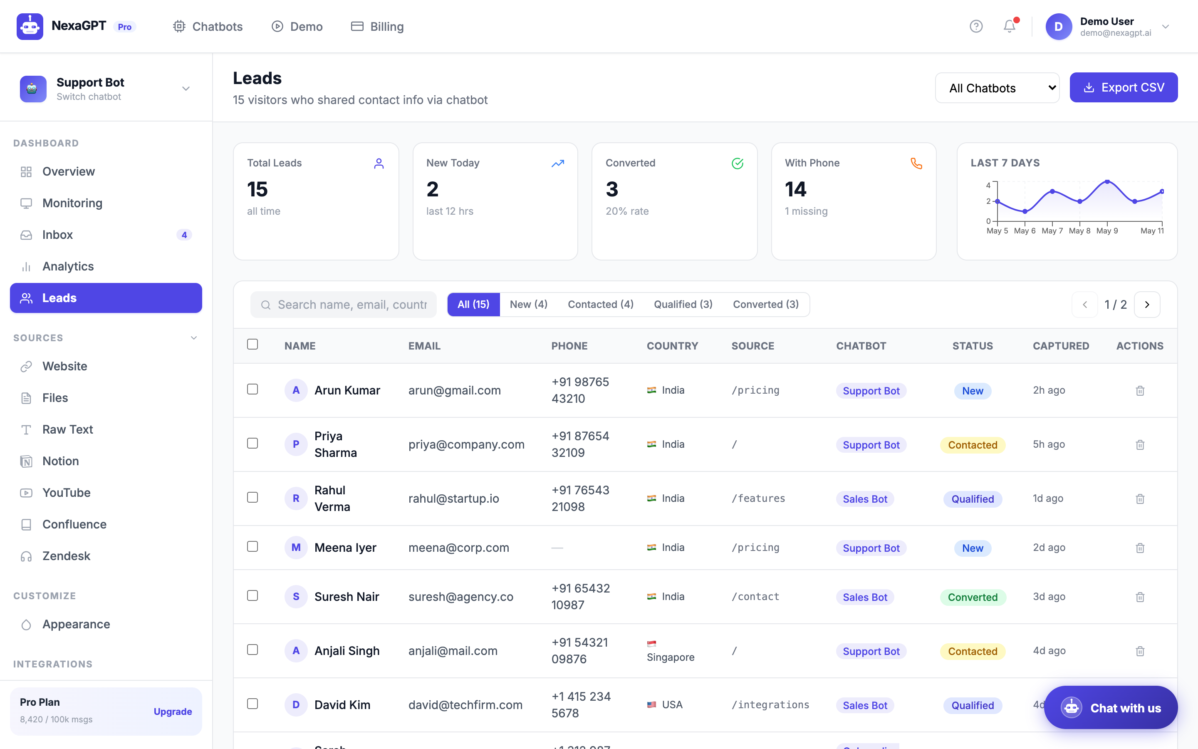Image resolution: width=1198 pixels, height=749 pixels.
Task: Click the Sales Bot tag for David Kim
Action: click(865, 705)
